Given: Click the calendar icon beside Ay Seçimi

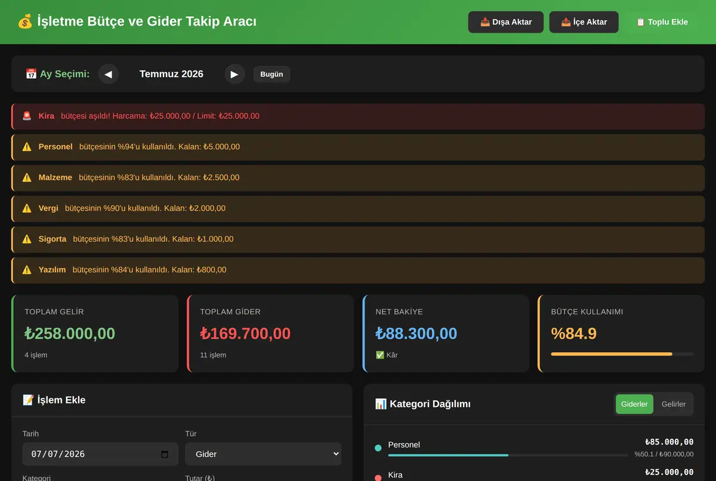Looking at the screenshot, I should click(31, 74).
